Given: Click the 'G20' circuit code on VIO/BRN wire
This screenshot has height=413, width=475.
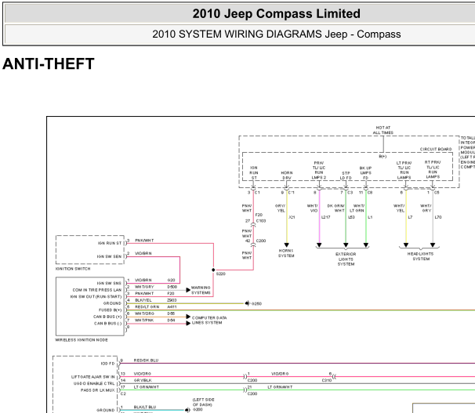Looking at the screenshot, I should click(171, 281).
